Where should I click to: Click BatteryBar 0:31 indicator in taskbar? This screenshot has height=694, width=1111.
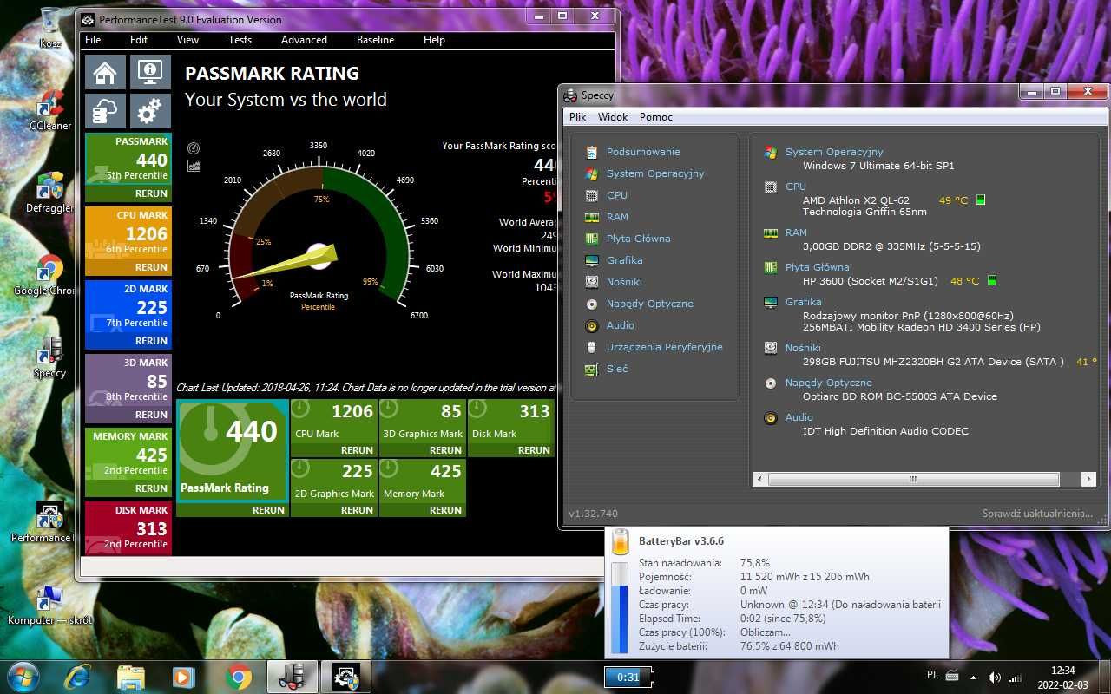[x=628, y=677]
